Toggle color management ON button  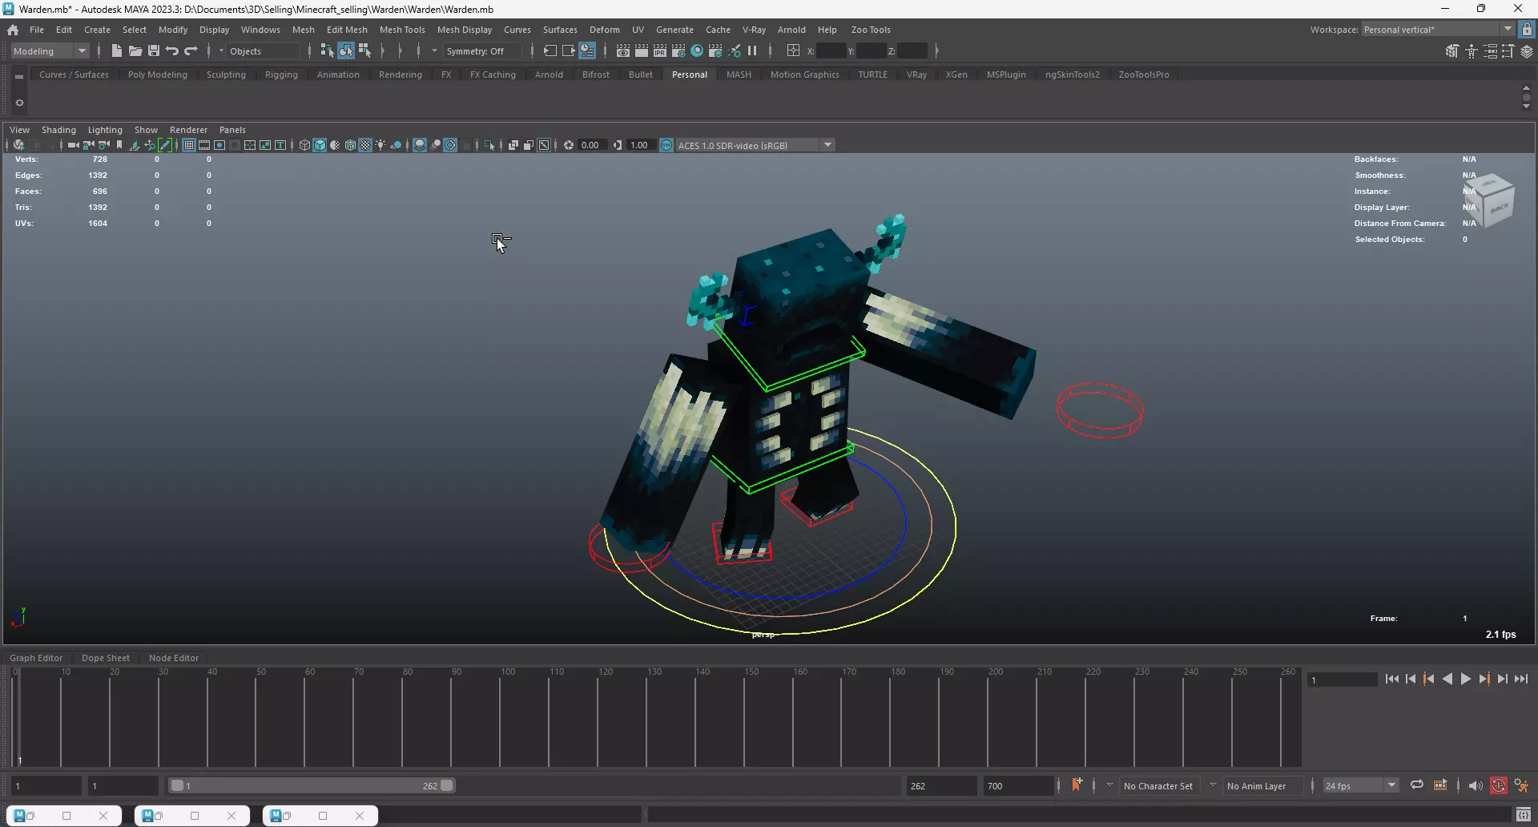tap(666, 145)
